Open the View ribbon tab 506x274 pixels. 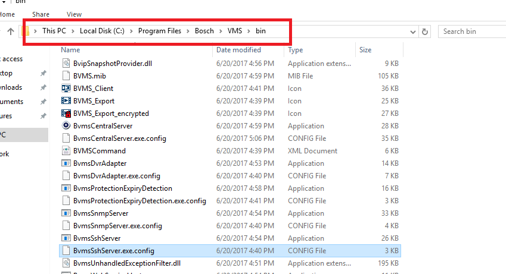[x=74, y=14]
